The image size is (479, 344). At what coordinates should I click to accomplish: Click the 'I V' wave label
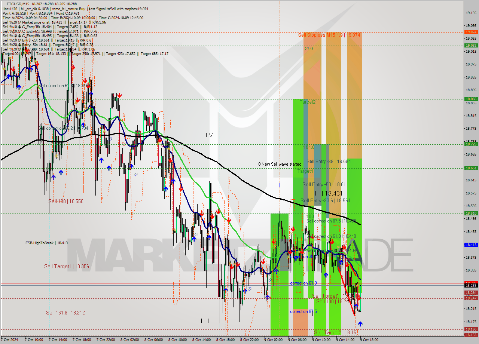coord(209,135)
